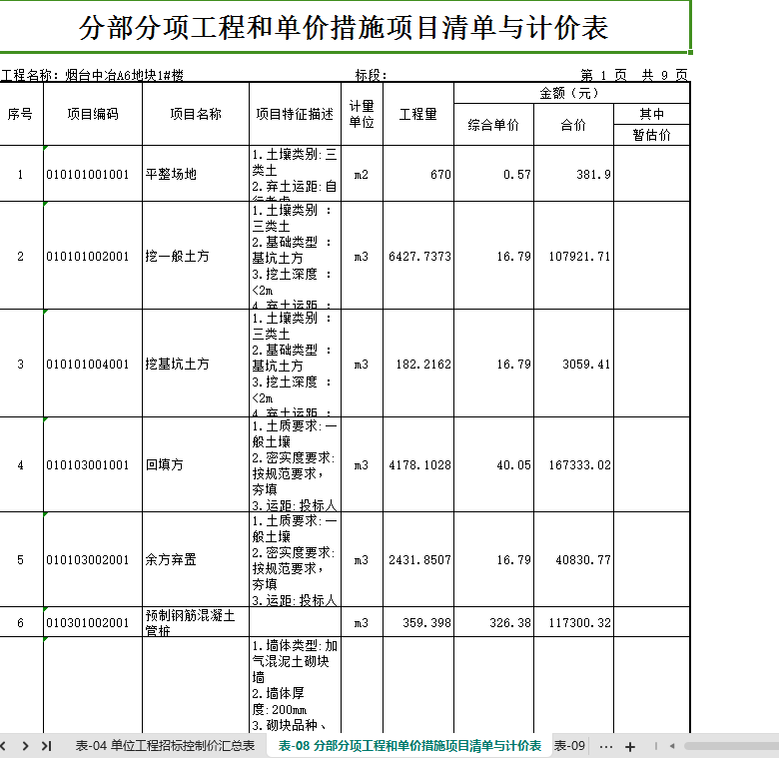This screenshot has width=779, height=758.
Task: Select header cell 工程量
Action: coord(418,114)
